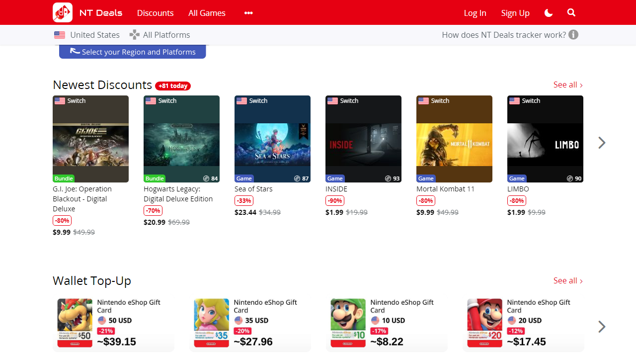Click the Sign Up link
This screenshot has width=636, height=358.
515,13
